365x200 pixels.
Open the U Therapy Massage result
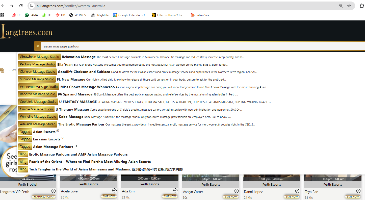coord(72,109)
